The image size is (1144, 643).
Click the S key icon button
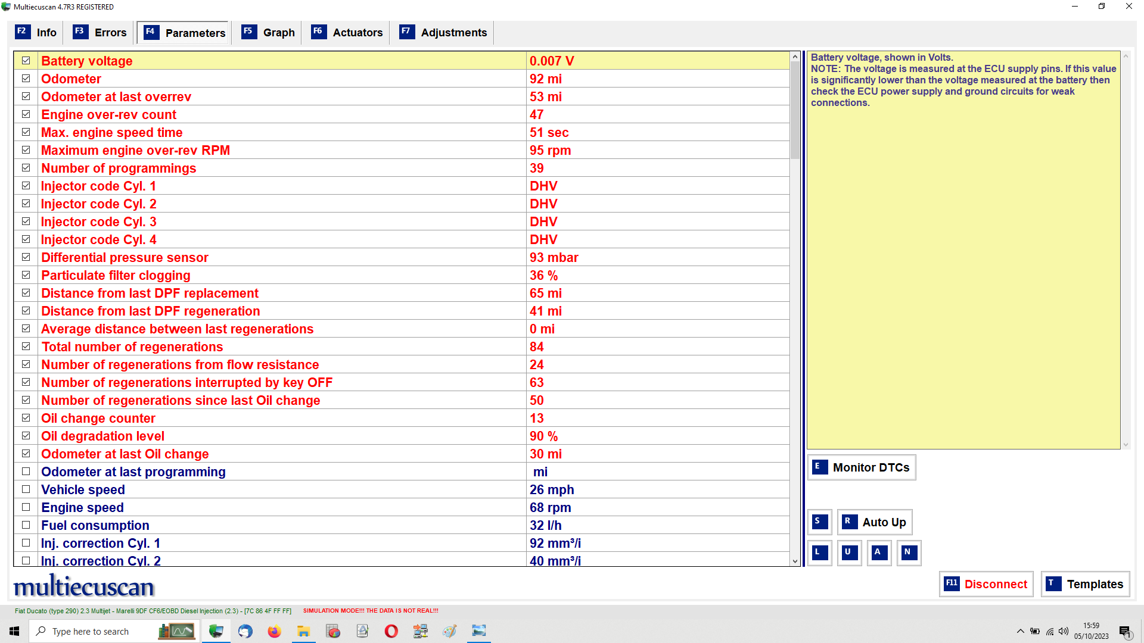tap(819, 522)
